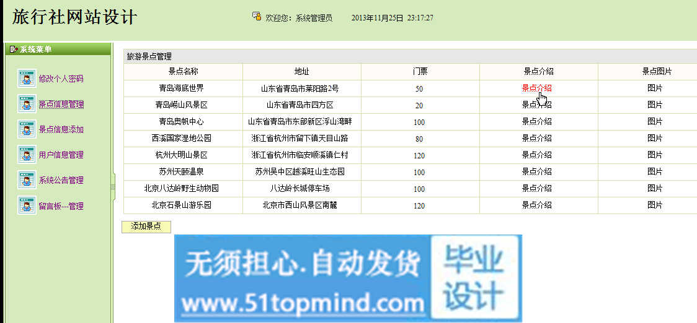Image resolution: width=697 pixels, height=323 pixels.
Task: Click address 山东省青岛市东部新区浮山湾畔
Action: click(300, 121)
